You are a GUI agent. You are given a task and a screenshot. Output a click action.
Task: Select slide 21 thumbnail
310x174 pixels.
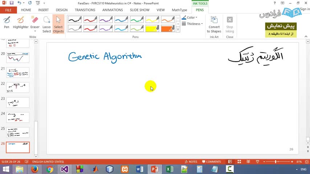pyautogui.click(x=17, y=72)
